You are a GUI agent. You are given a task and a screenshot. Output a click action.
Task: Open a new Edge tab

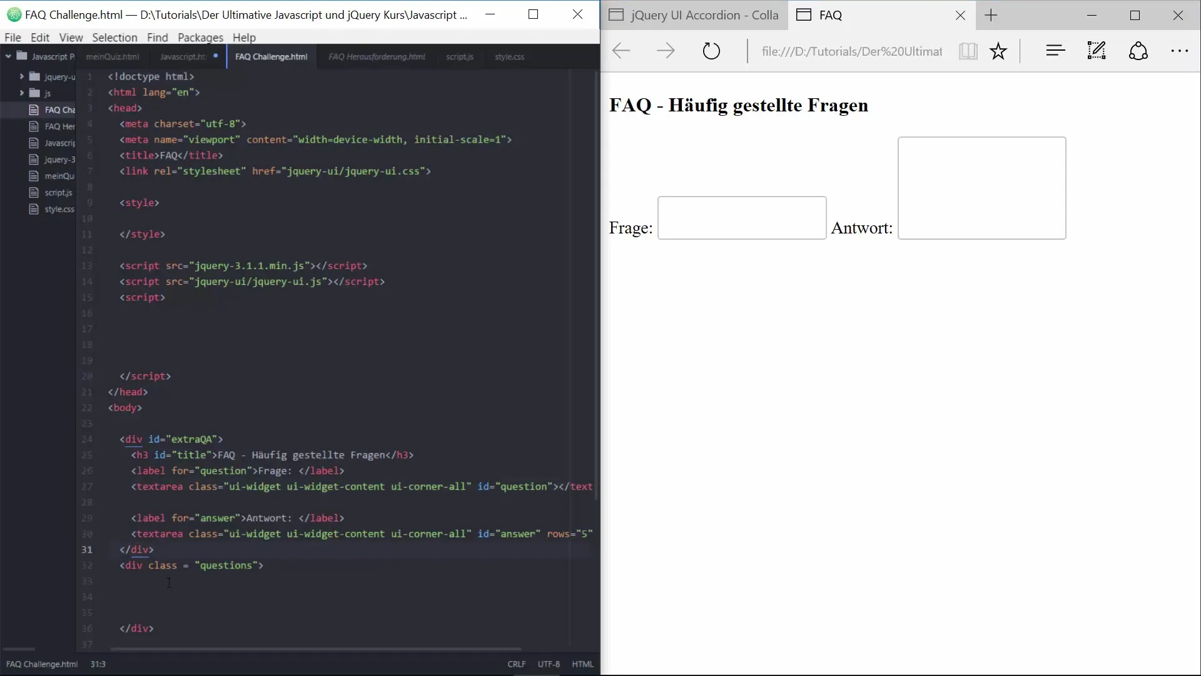click(991, 16)
